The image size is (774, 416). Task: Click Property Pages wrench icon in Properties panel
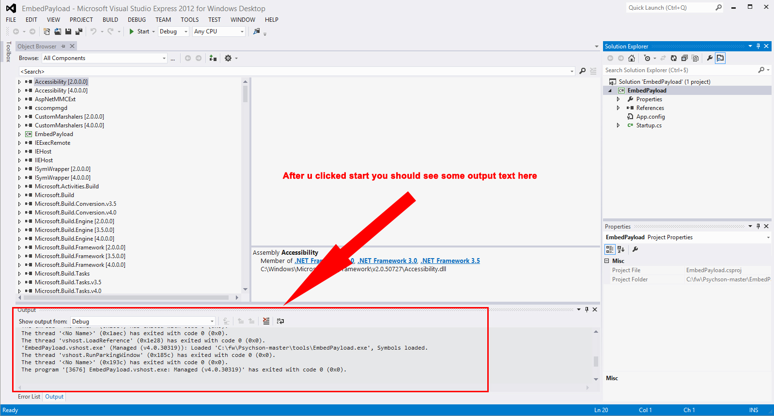(635, 249)
